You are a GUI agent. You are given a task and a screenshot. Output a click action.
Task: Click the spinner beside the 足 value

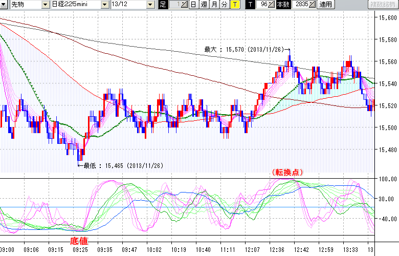pos(185,5)
